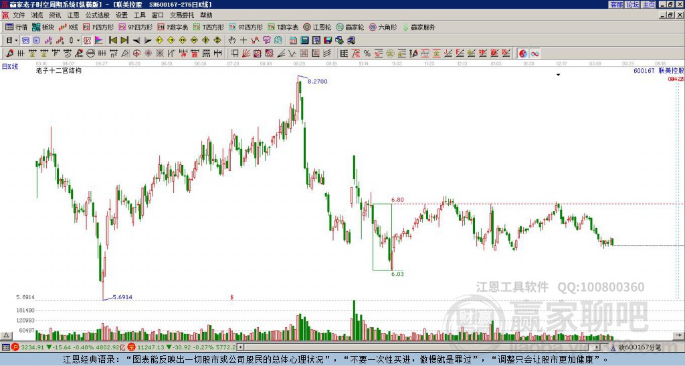Select the hand pan tool
The image size is (685, 366).
[x=232, y=41]
